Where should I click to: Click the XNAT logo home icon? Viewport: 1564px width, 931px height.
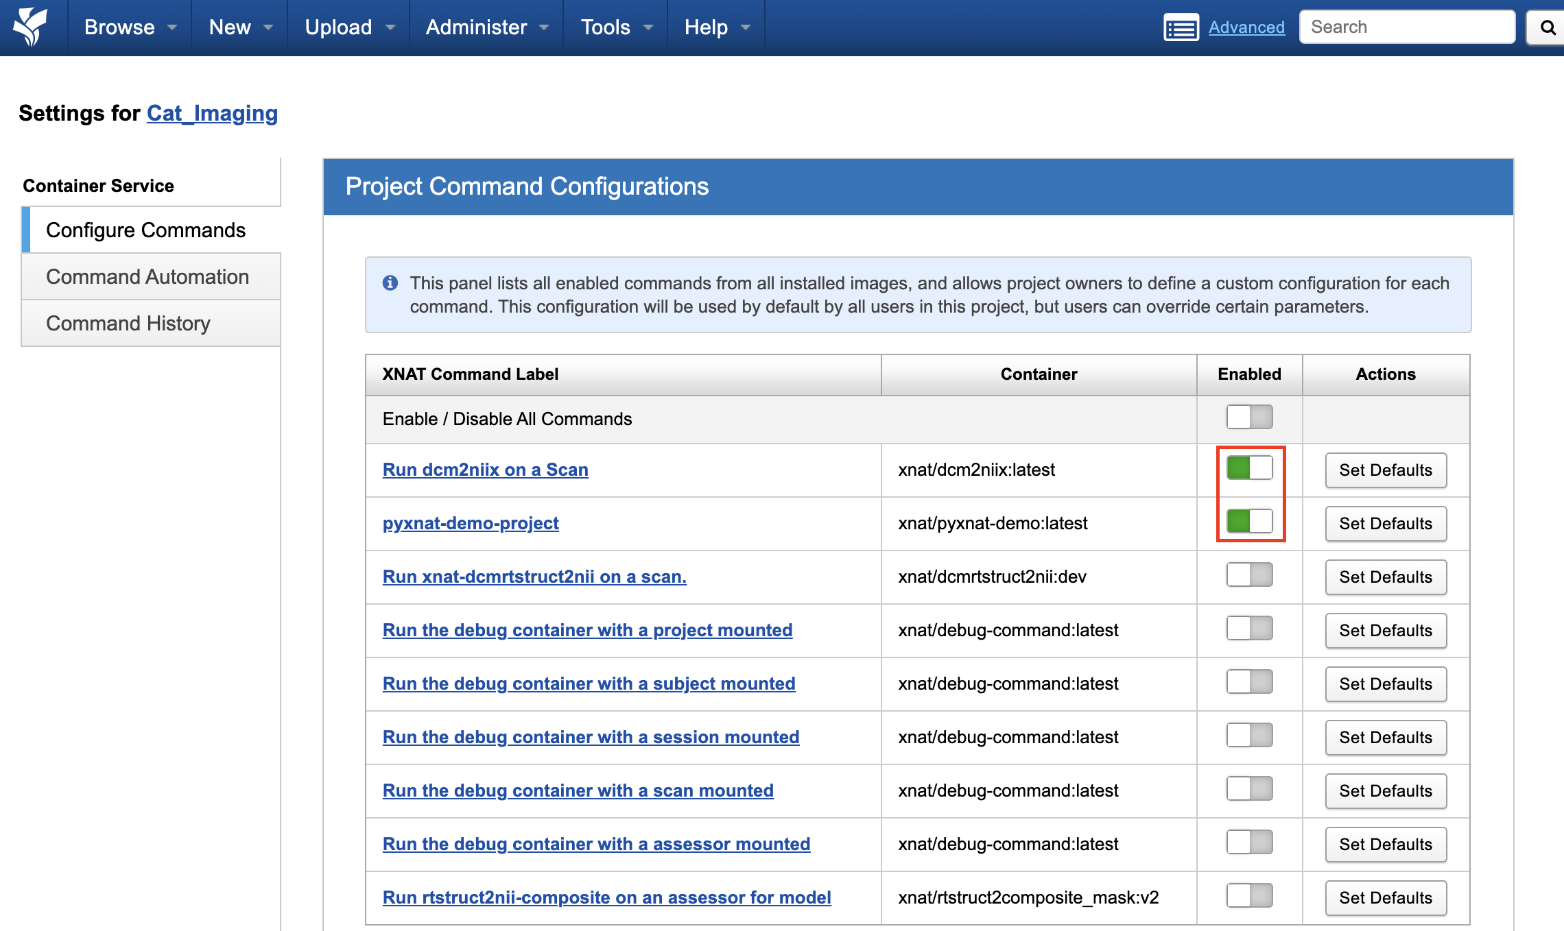pyautogui.click(x=31, y=27)
